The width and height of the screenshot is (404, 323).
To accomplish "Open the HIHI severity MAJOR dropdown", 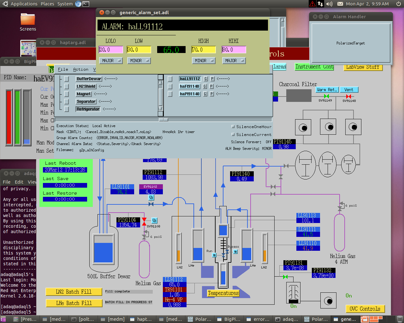I will (x=234, y=61).
